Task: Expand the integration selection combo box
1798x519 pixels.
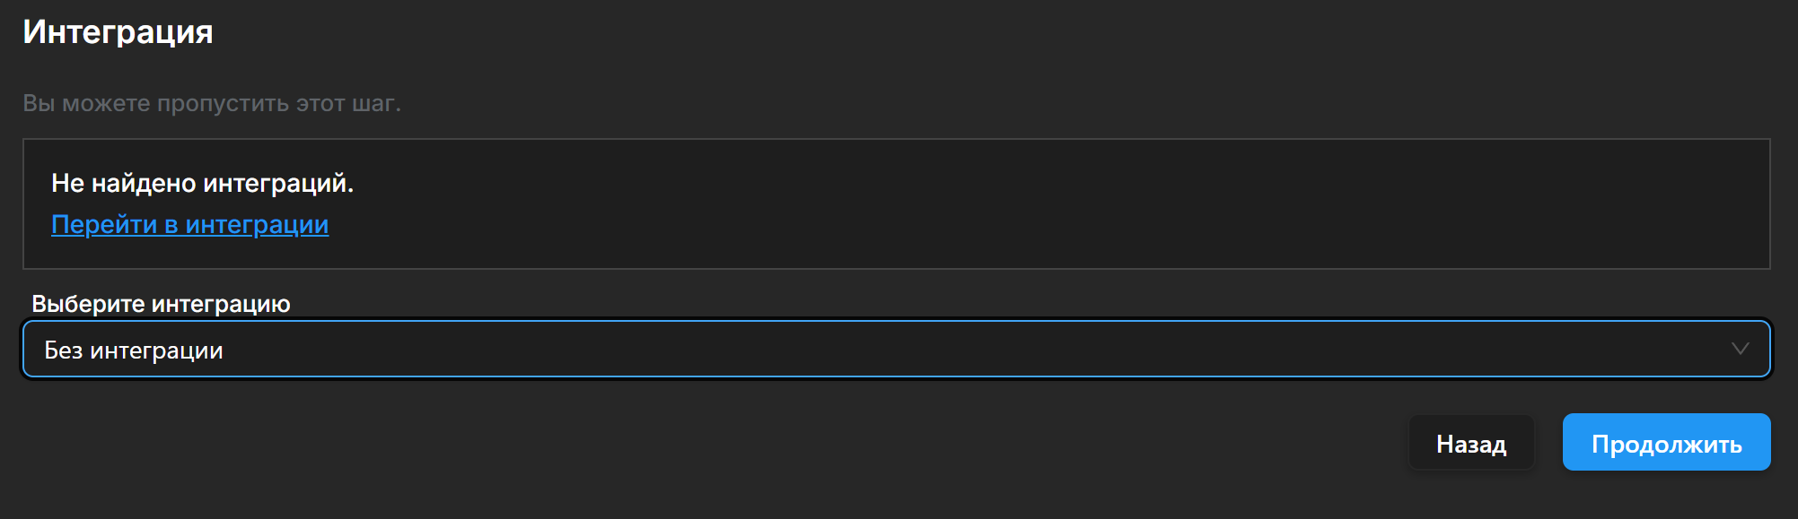Action: point(896,349)
